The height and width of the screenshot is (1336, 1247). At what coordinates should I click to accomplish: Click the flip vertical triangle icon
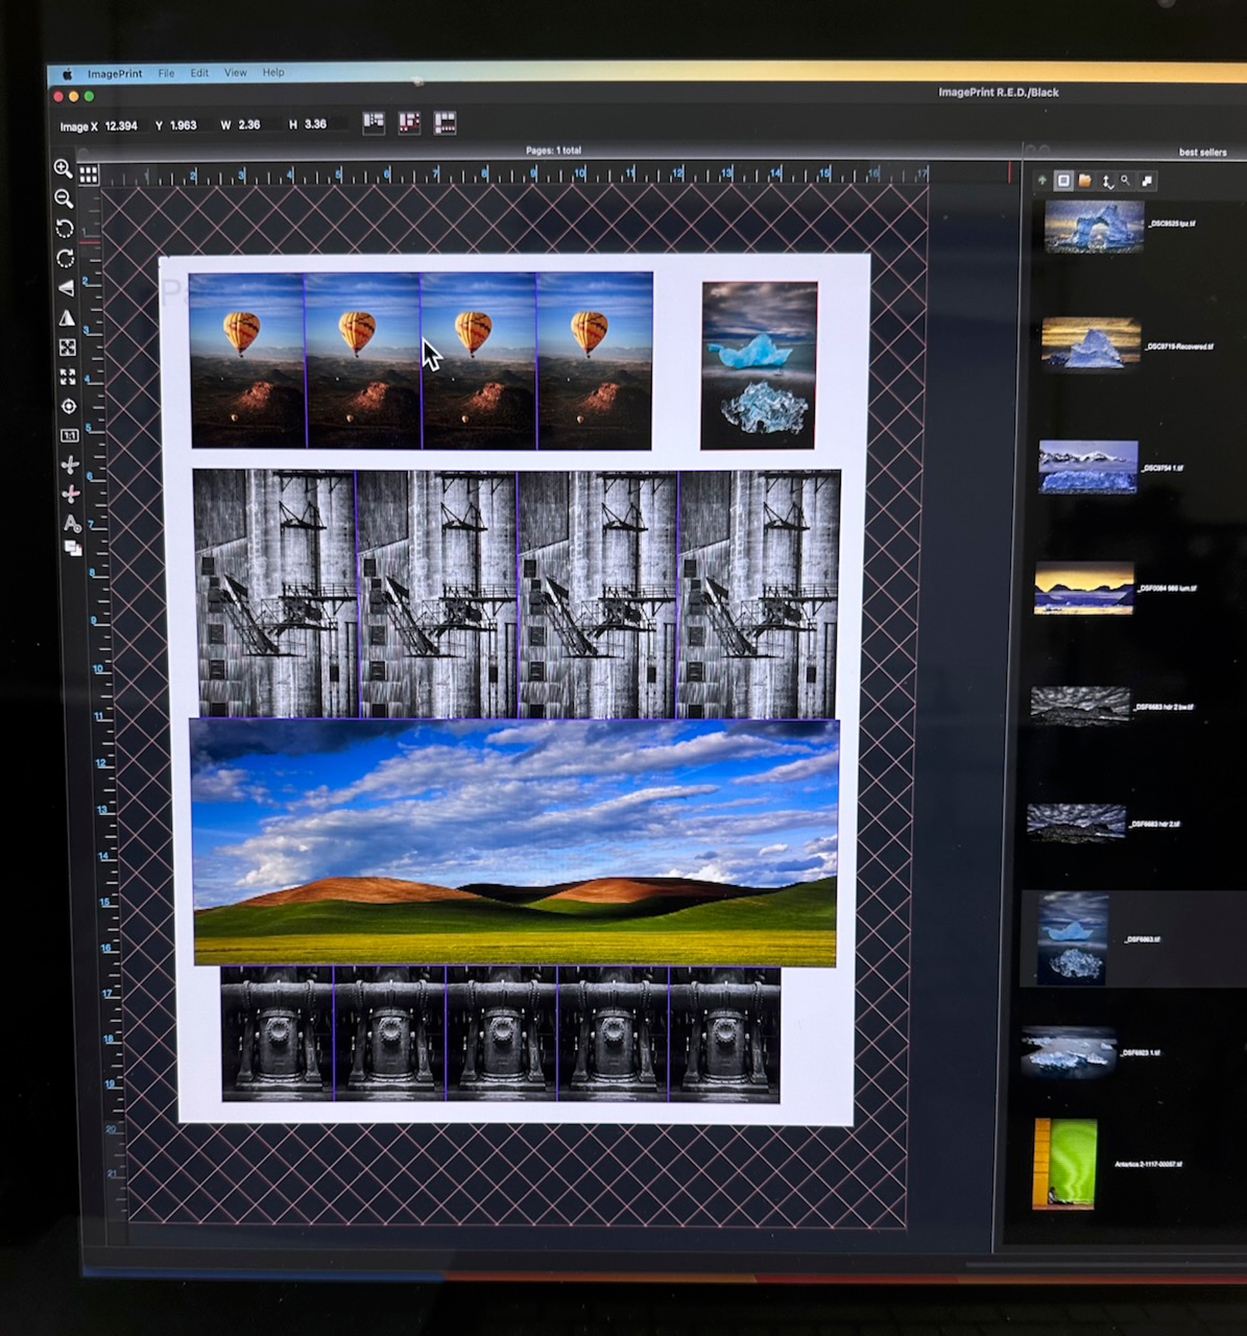[66, 289]
